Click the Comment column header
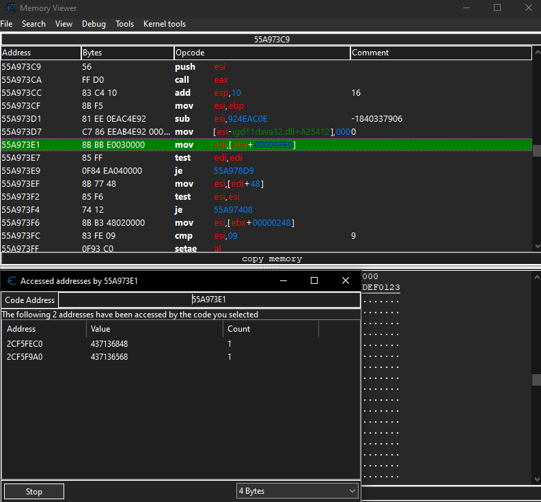541x502 pixels. (441, 53)
